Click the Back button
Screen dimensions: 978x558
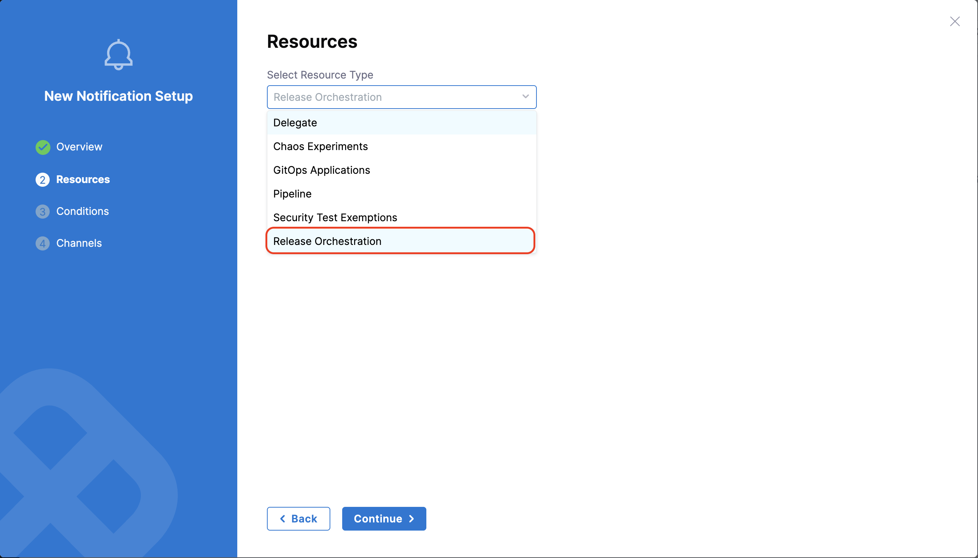[298, 518]
